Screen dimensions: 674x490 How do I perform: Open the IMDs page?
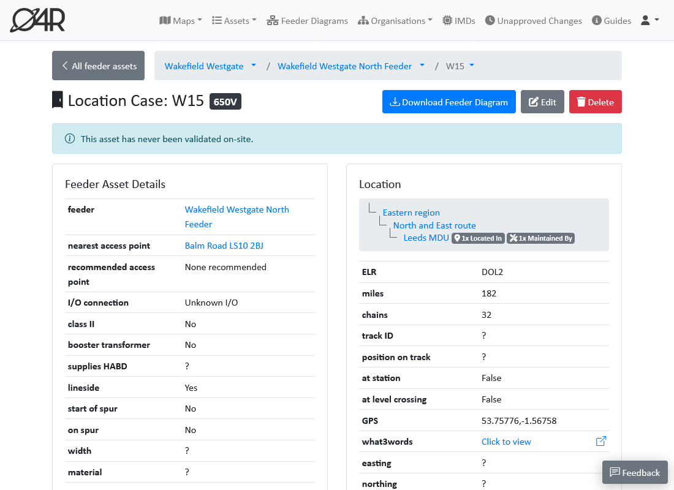(459, 21)
